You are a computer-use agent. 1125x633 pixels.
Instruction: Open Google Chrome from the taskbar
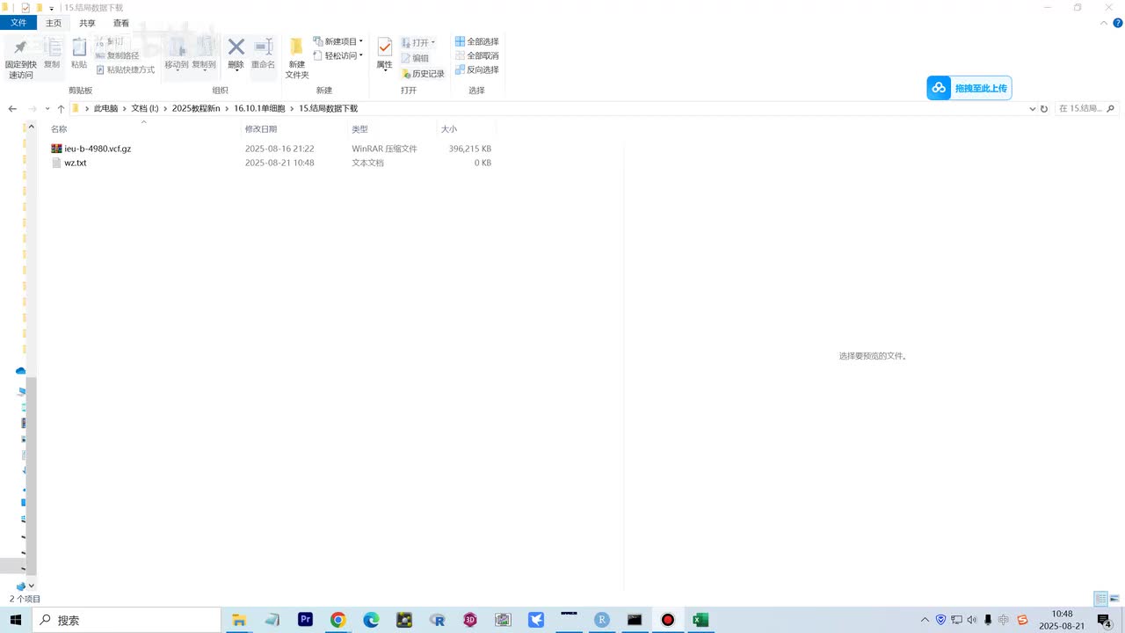pyautogui.click(x=338, y=620)
